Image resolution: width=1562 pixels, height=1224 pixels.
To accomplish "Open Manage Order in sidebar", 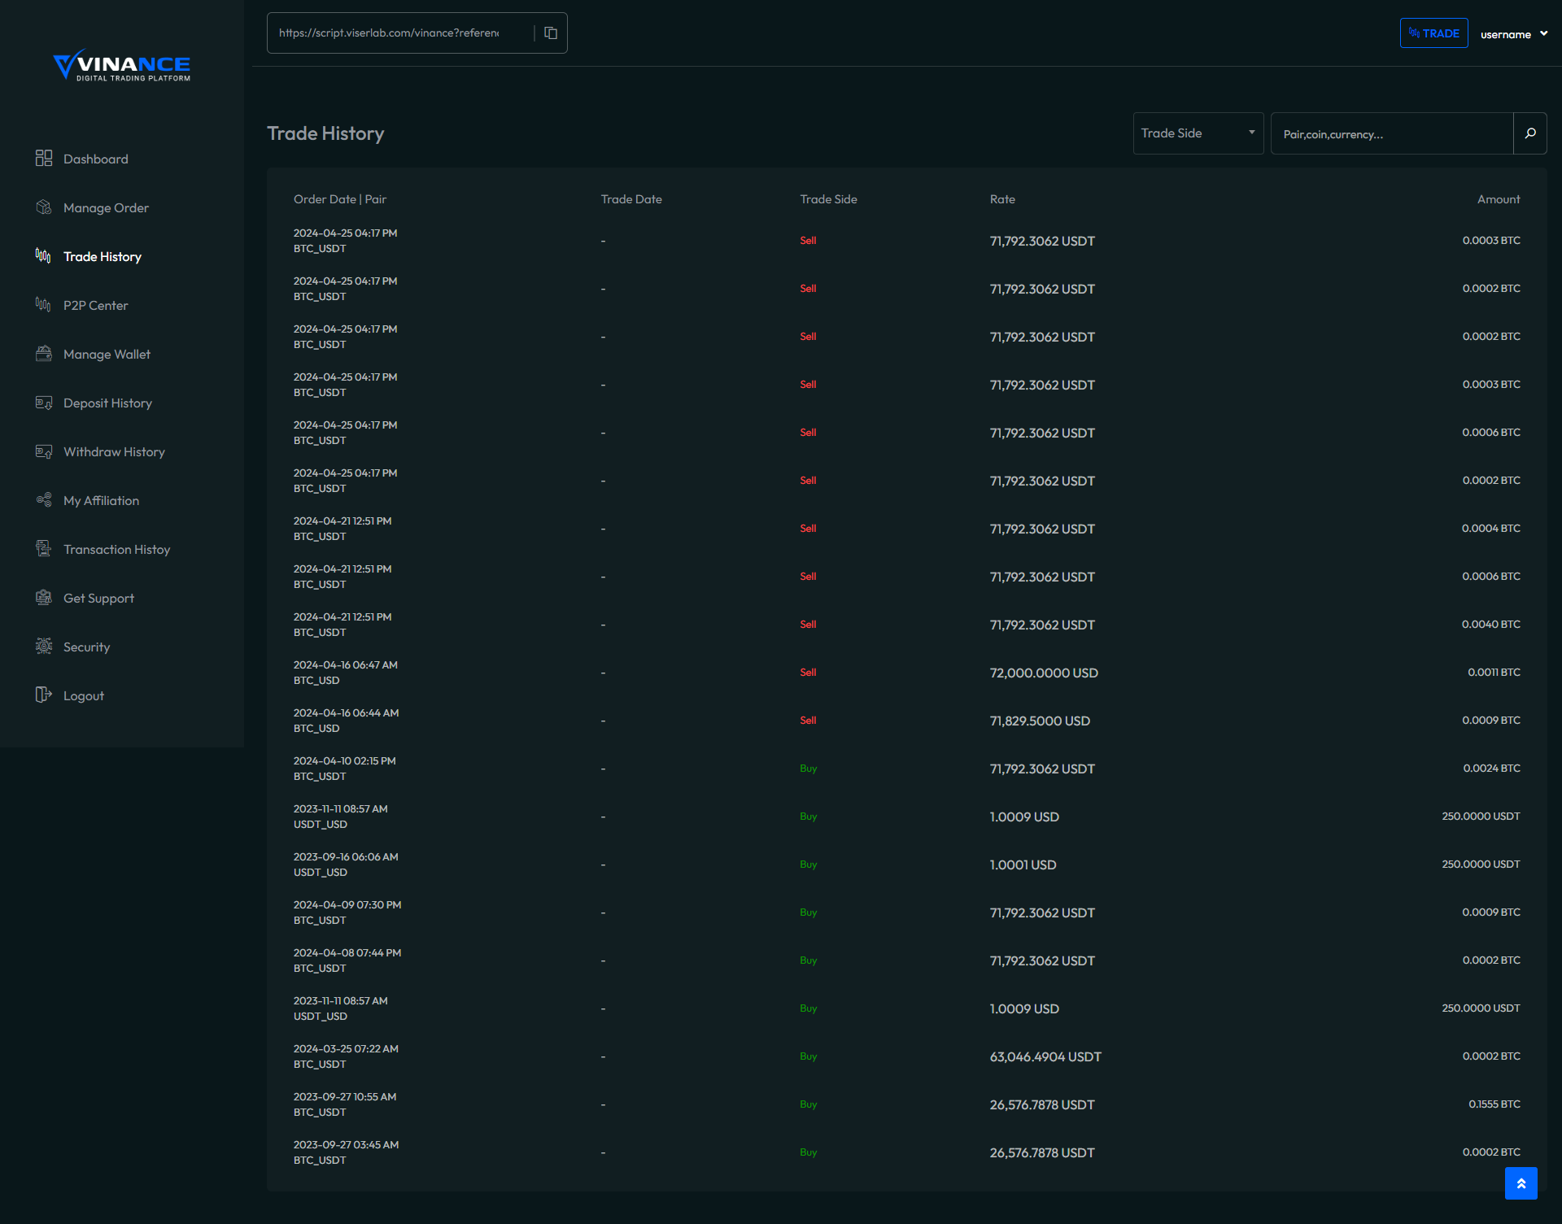I will [106, 208].
